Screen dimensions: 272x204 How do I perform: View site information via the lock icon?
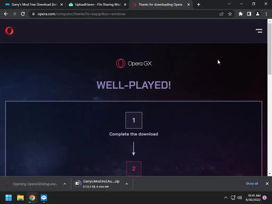33,14
